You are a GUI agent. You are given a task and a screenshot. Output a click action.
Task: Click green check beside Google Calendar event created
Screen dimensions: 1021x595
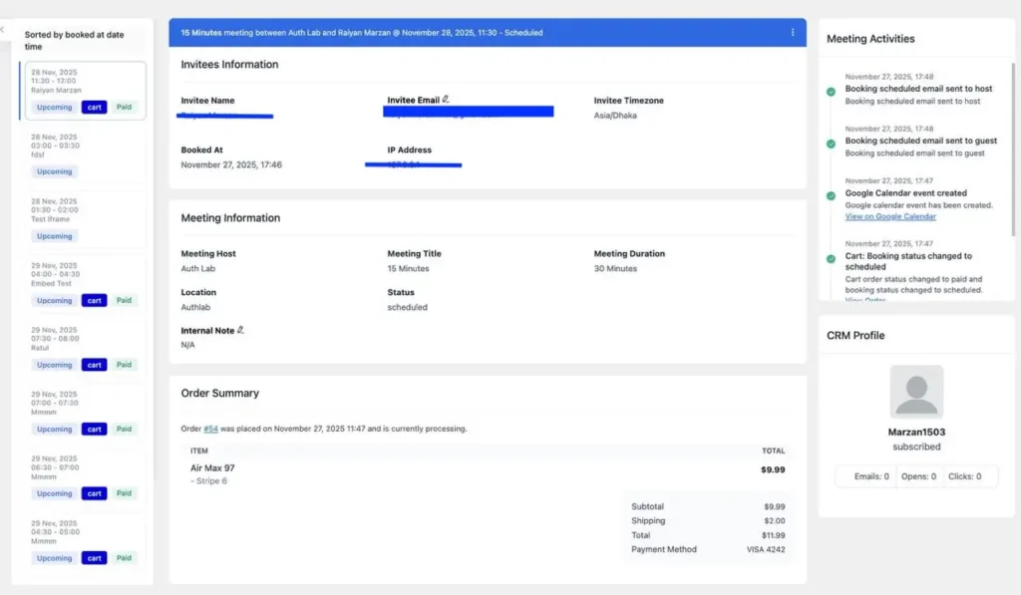[831, 196]
